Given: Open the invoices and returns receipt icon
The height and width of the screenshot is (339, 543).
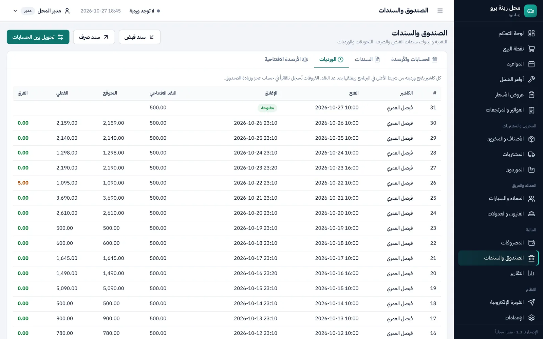Looking at the screenshot, I should [531, 110].
